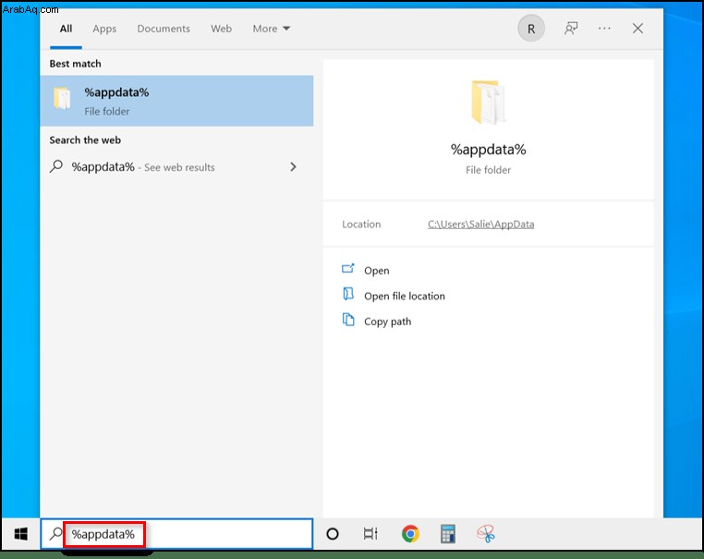Click the Search the web heading
The width and height of the screenshot is (704, 559).
click(x=85, y=140)
